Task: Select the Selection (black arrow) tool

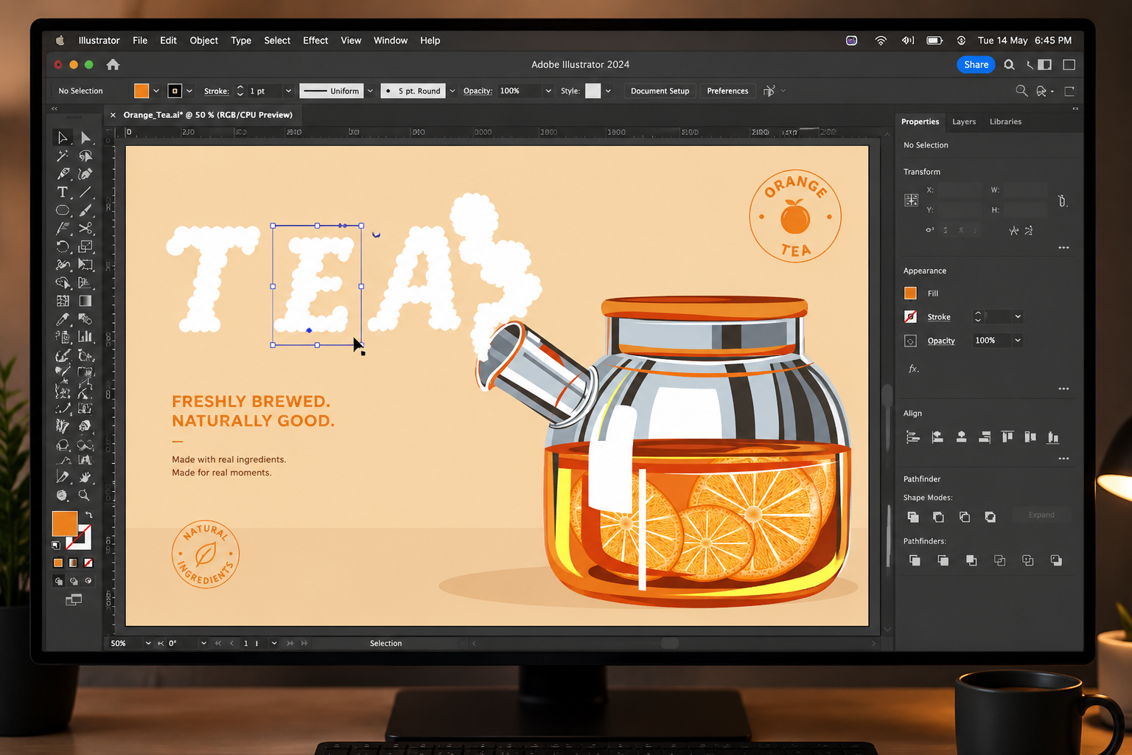Action: tap(63, 138)
